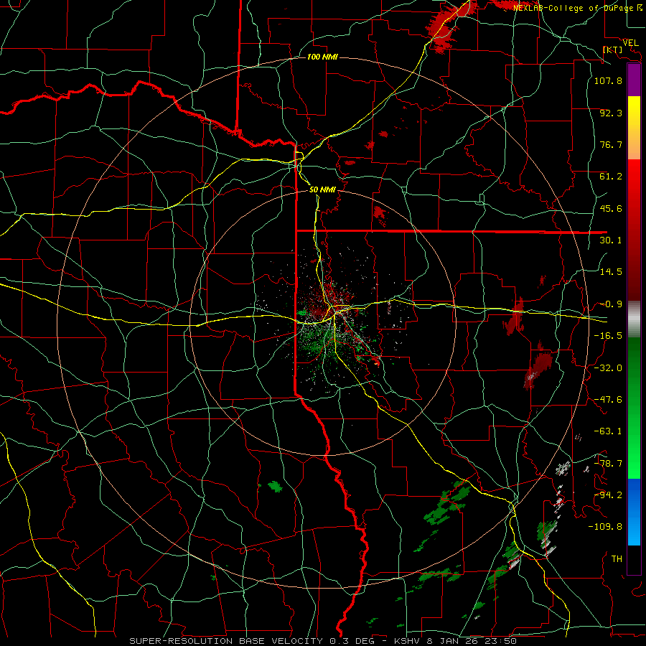Select the 45.6 velocity scale value
Screen dimensions: 646x646
(611, 208)
